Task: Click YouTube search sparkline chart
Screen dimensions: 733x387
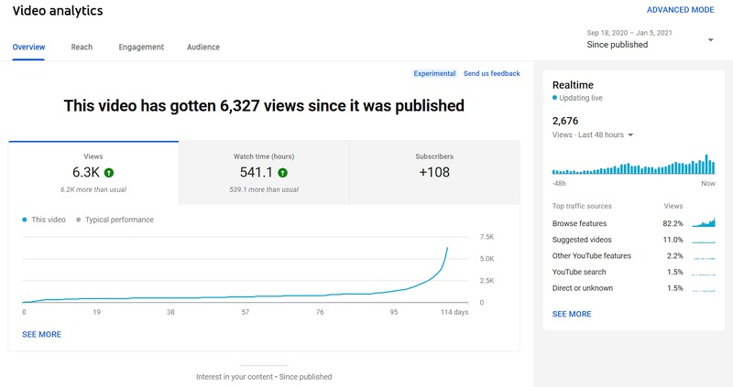Action: (703, 273)
